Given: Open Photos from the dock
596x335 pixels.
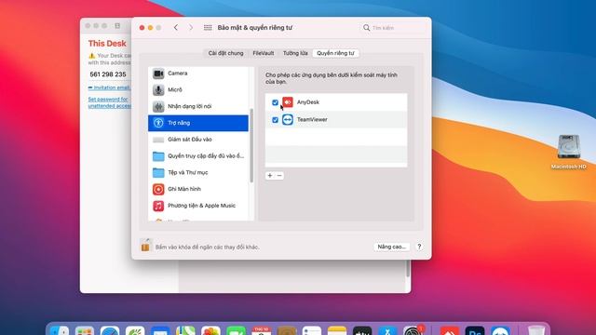Looking at the screenshot, I should pyautogui.click(x=210, y=330).
